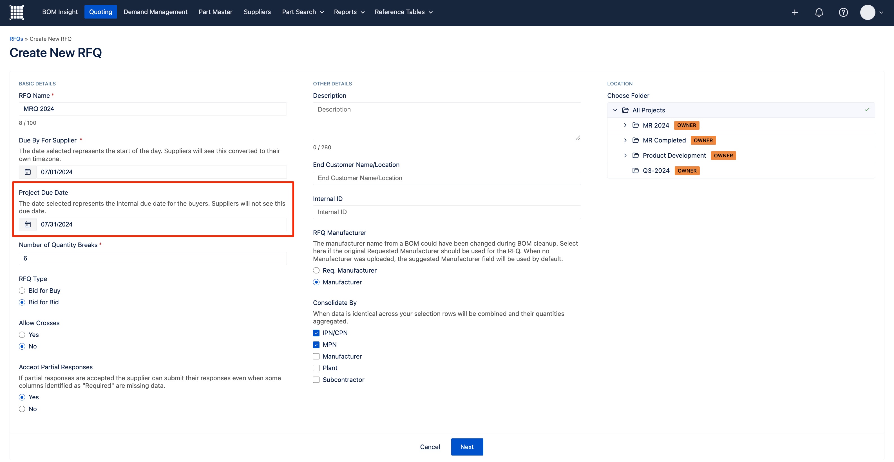Image resolution: width=894 pixels, height=462 pixels.
Task: Open Suppliers tab
Action: click(257, 12)
